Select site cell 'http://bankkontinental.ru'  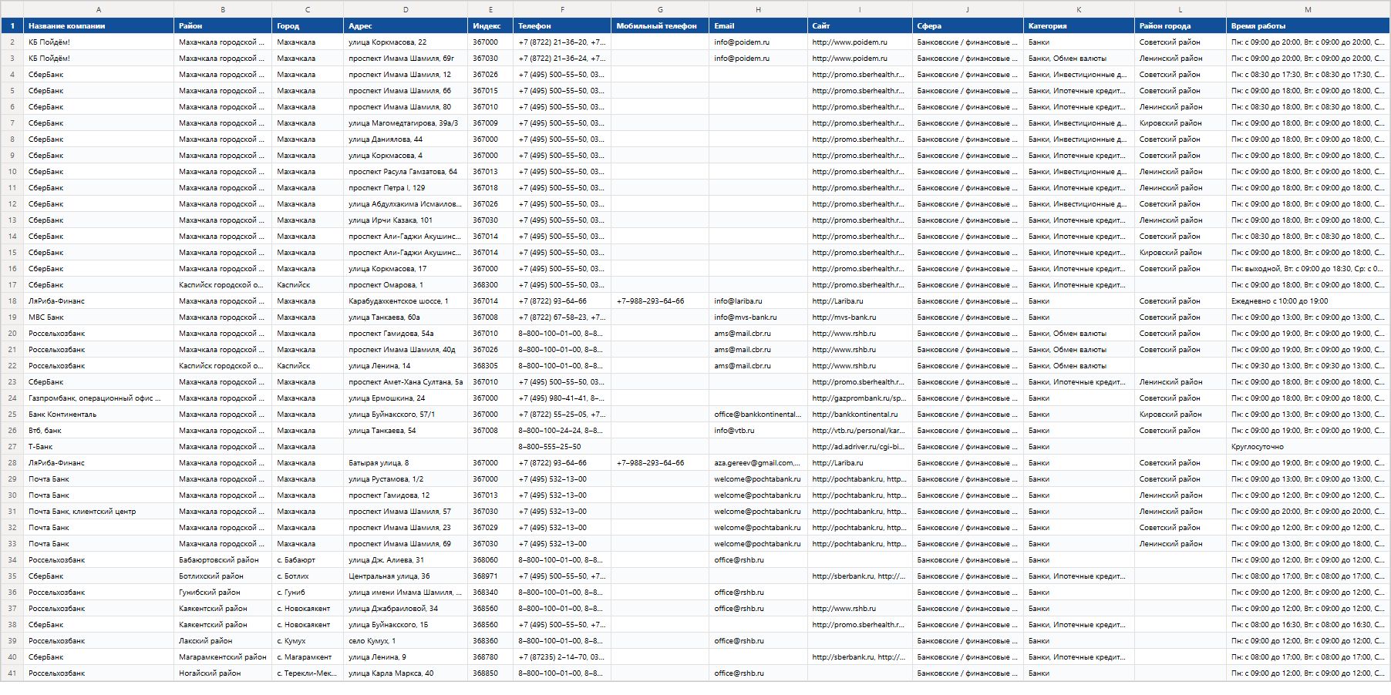[860, 415]
